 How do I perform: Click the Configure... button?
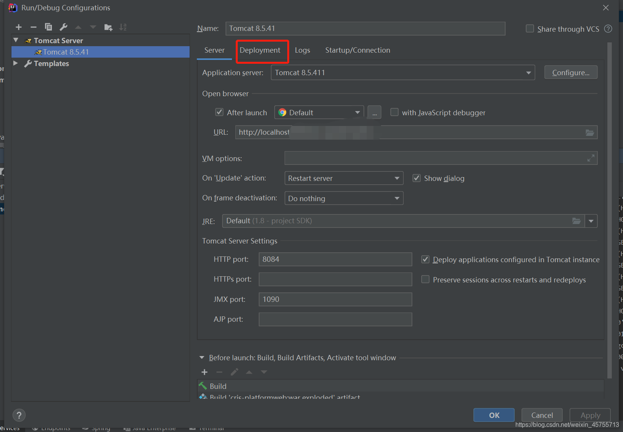point(571,73)
